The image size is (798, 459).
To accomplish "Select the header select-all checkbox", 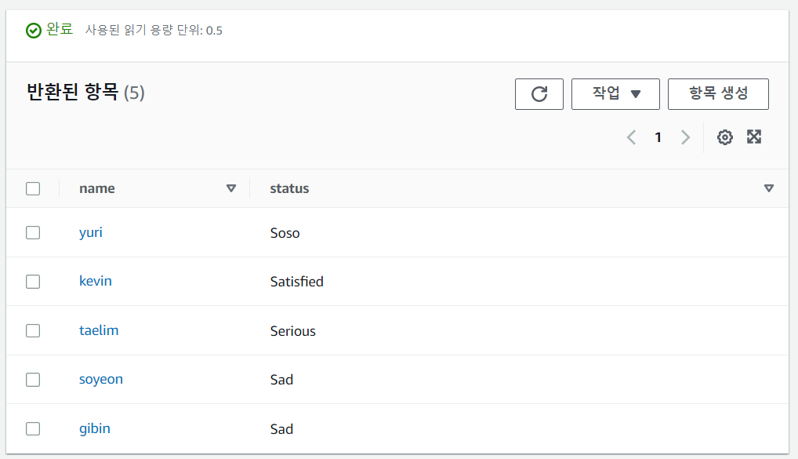I will pyautogui.click(x=33, y=188).
